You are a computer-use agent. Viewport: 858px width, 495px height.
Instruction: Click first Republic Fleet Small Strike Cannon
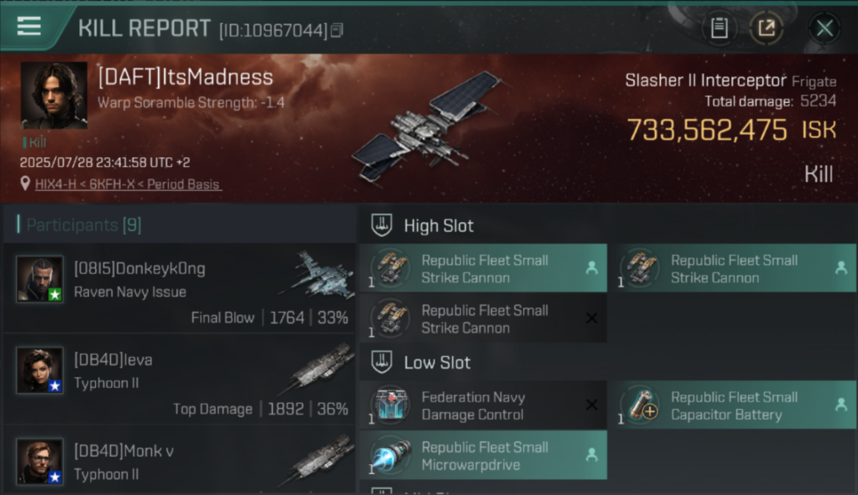(483, 268)
